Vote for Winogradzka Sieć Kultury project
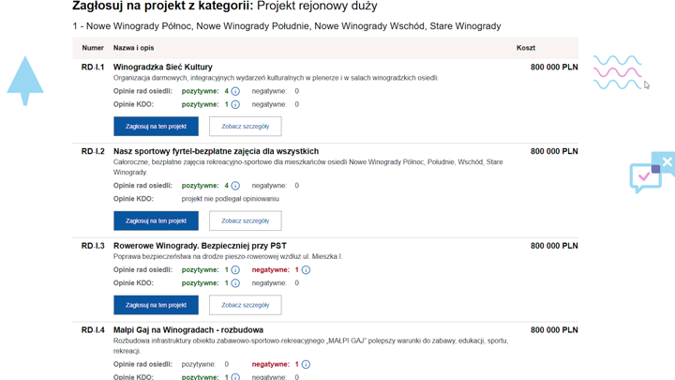 point(156,127)
